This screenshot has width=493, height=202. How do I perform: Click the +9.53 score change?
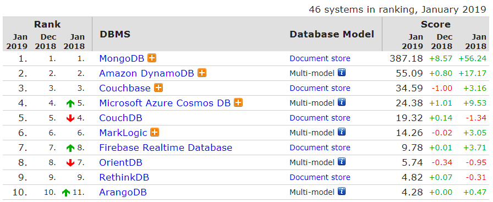(475, 103)
